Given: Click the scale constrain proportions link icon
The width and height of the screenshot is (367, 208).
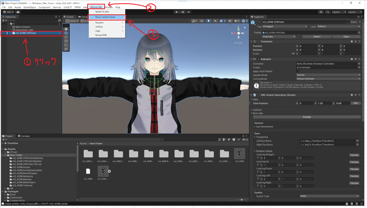Looking at the screenshot, I should 293,54.
